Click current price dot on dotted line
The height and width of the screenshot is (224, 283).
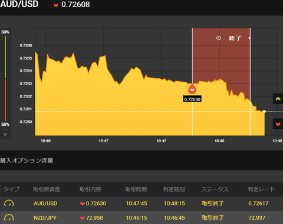pos(265,111)
